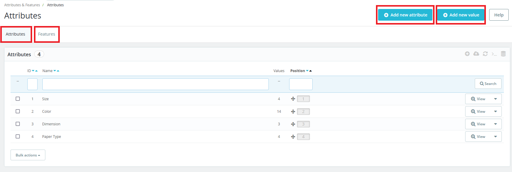Click the cloud upload import icon
Screen dimensions: 512x172
(x=476, y=54)
